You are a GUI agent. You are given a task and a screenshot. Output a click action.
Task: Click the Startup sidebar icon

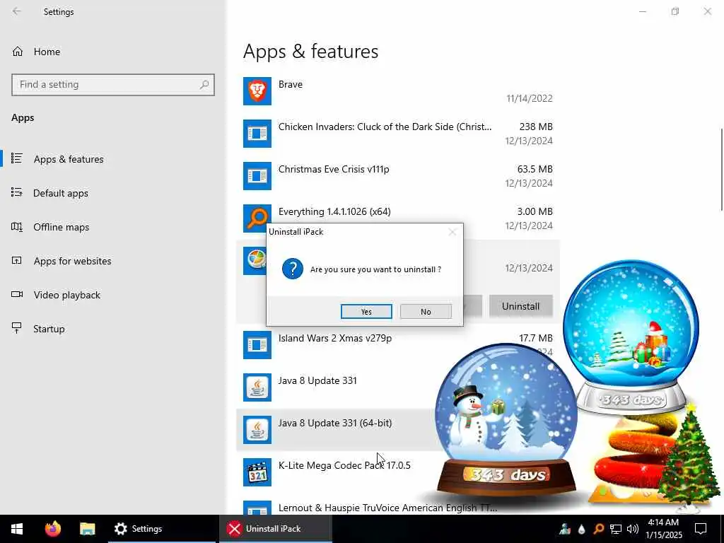click(x=17, y=328)
